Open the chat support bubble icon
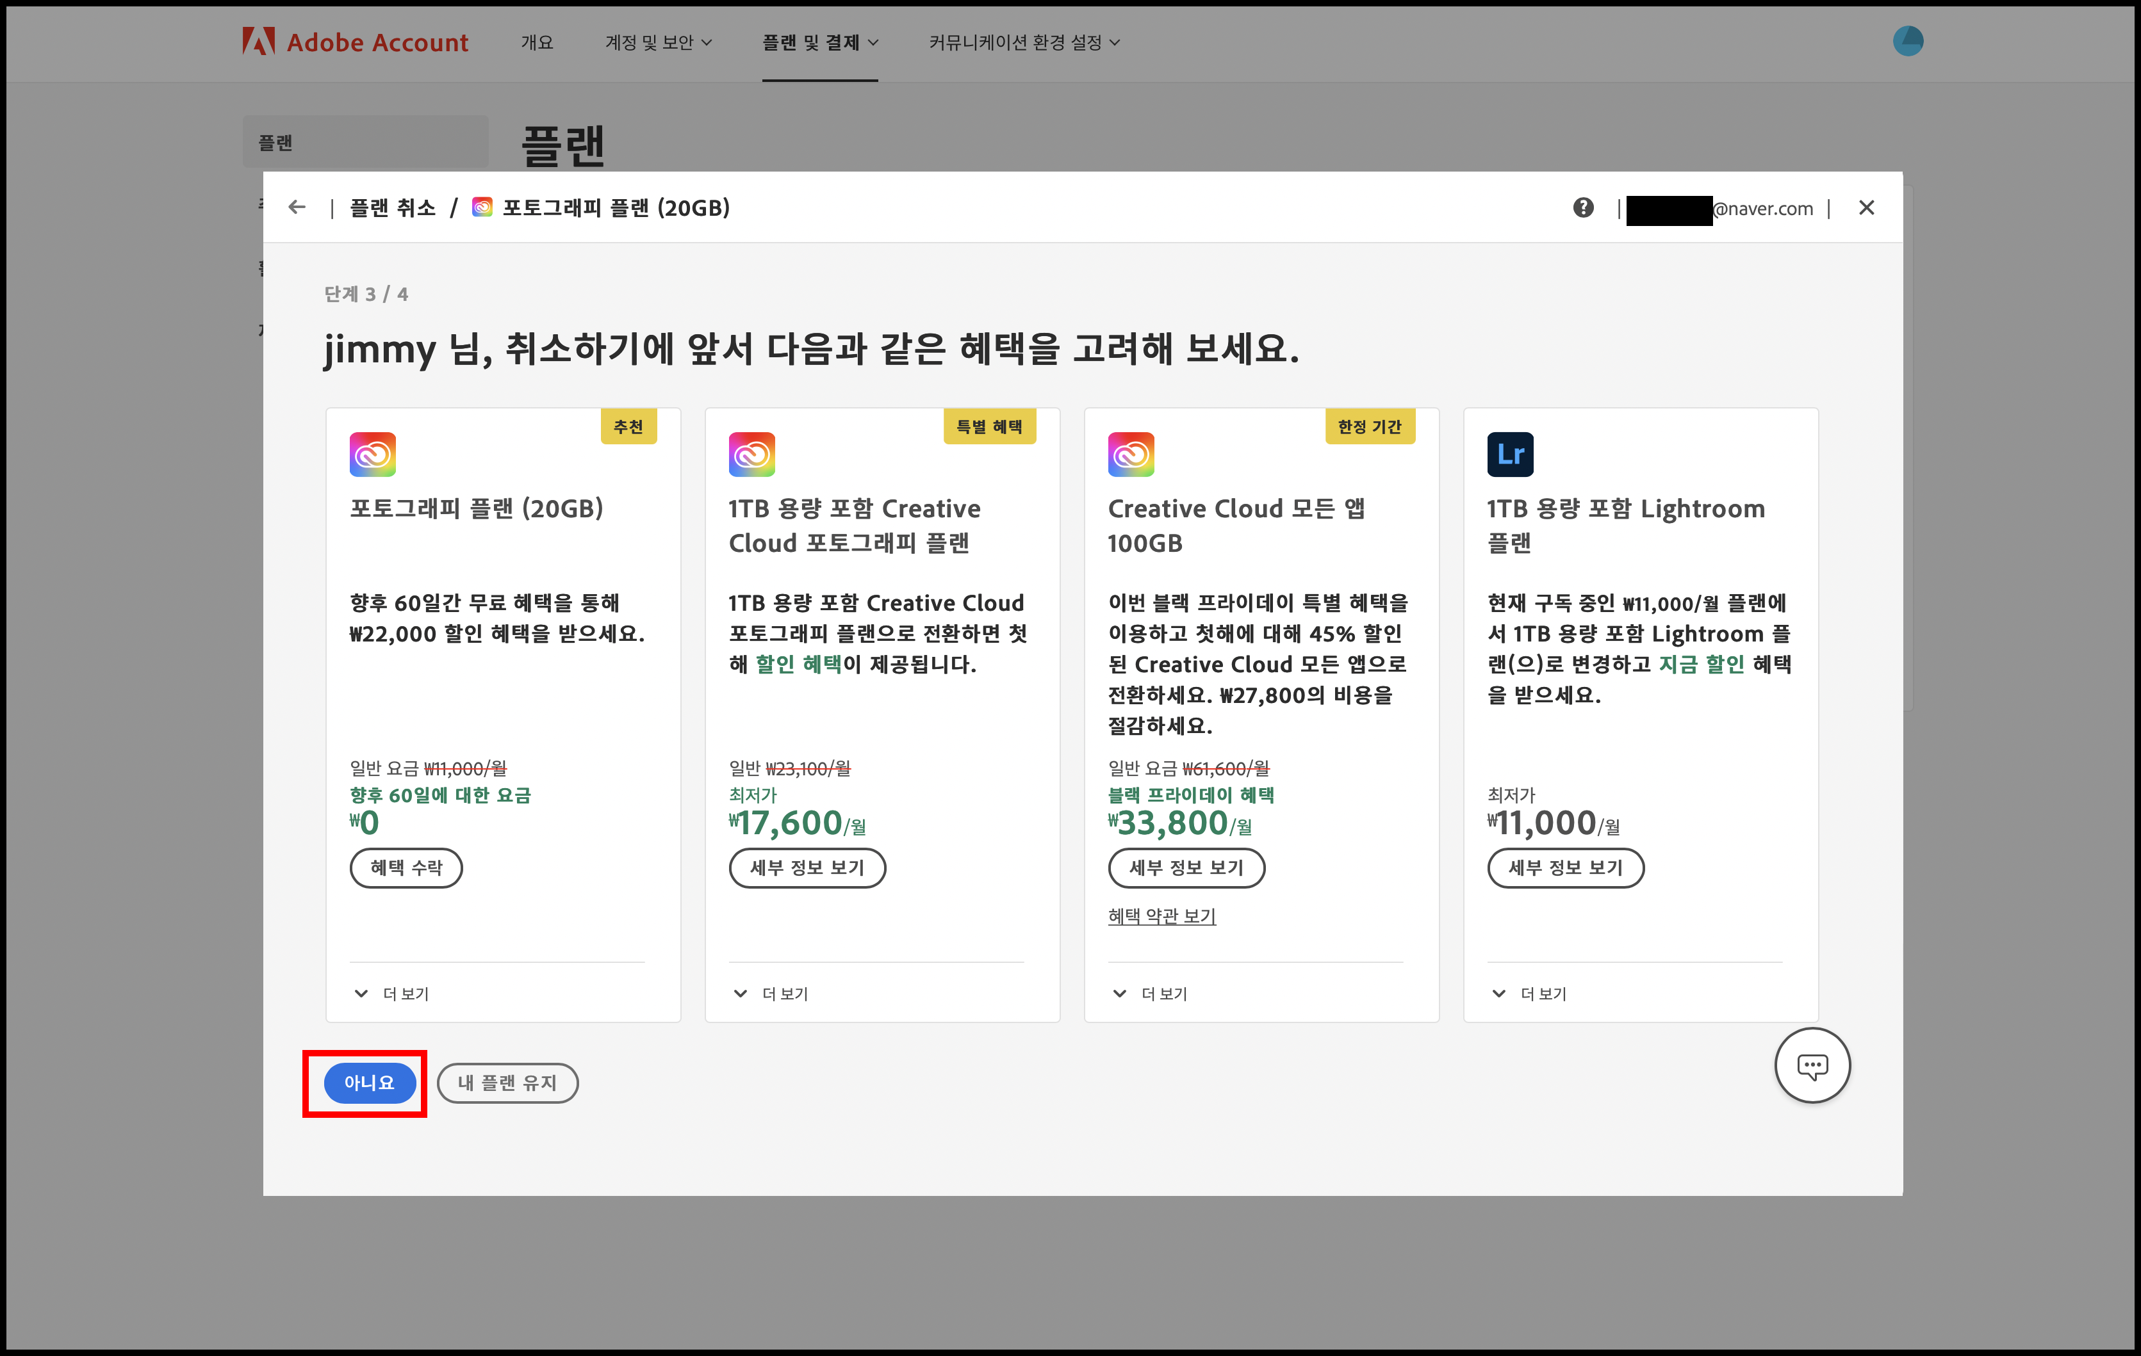2141x1356 pixels. pyautogui.click(x=1811, y=1065)
